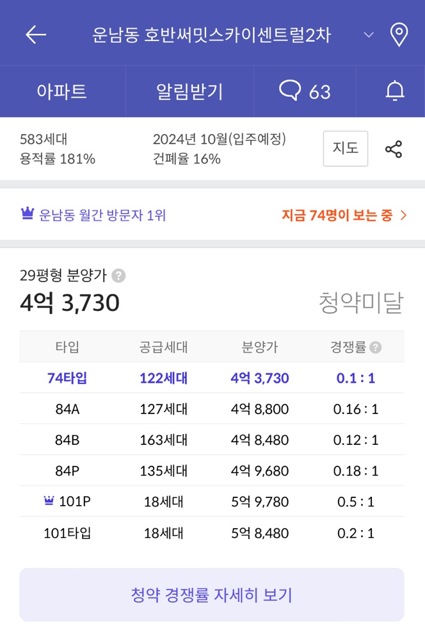
Task: Tap 용적률 181% text
Action: (57, 158)
